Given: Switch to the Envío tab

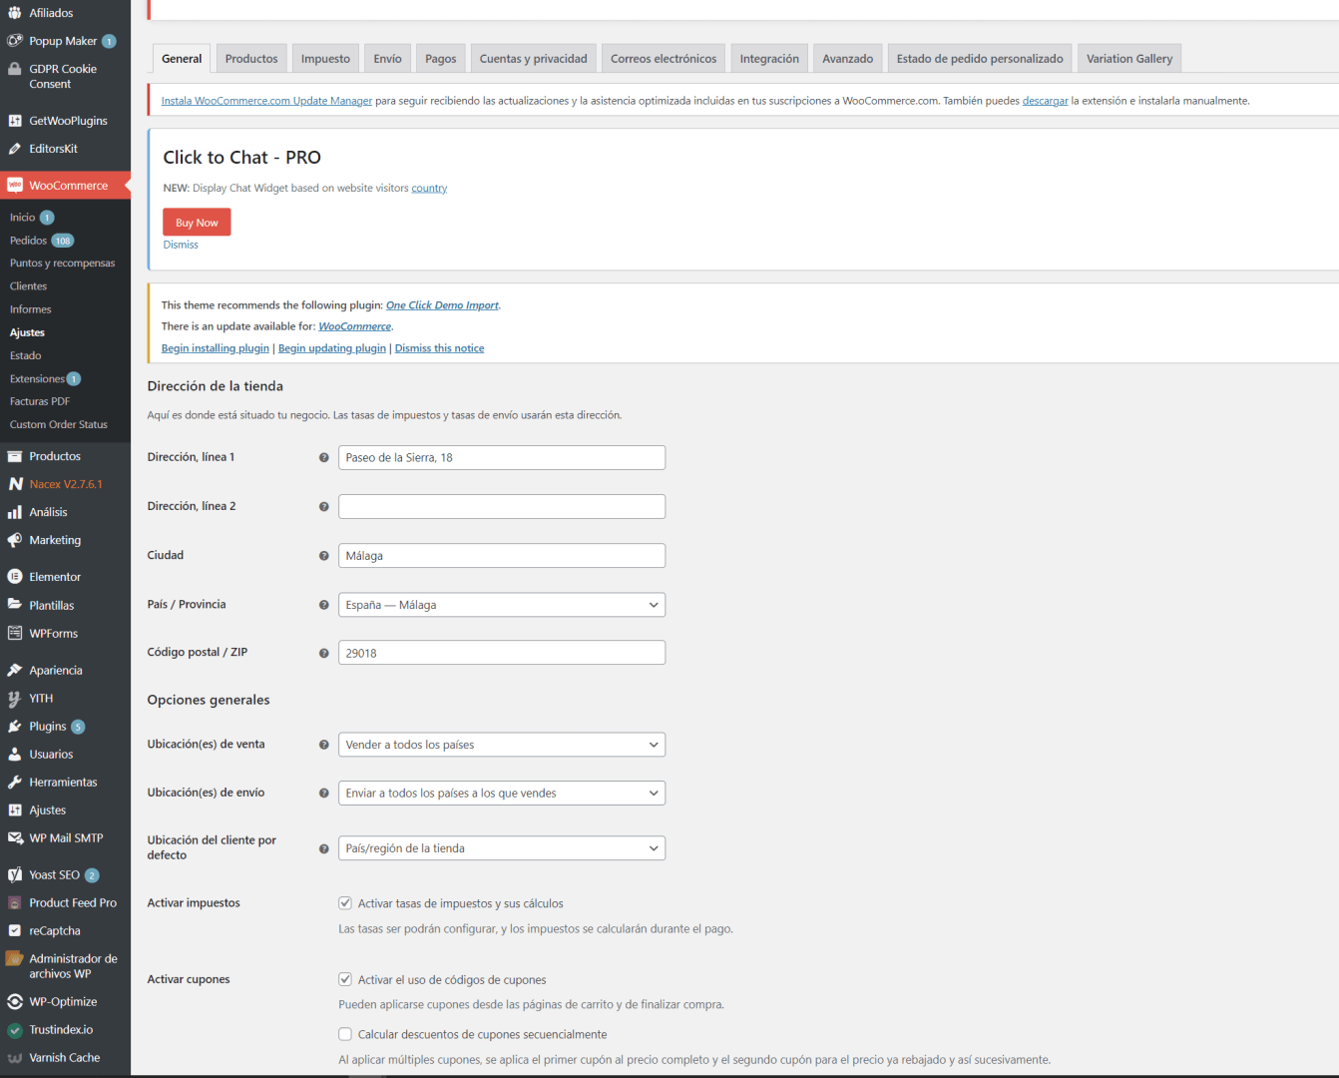Looking at the screenshot, I should click(x=388, y=59).
